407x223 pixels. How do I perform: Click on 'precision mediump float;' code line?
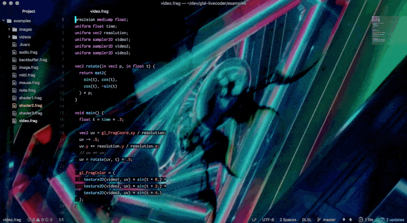tap(101, 19)
